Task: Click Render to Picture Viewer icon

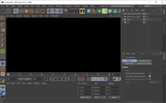Action: pyautogui.click(x=77, y=11)
